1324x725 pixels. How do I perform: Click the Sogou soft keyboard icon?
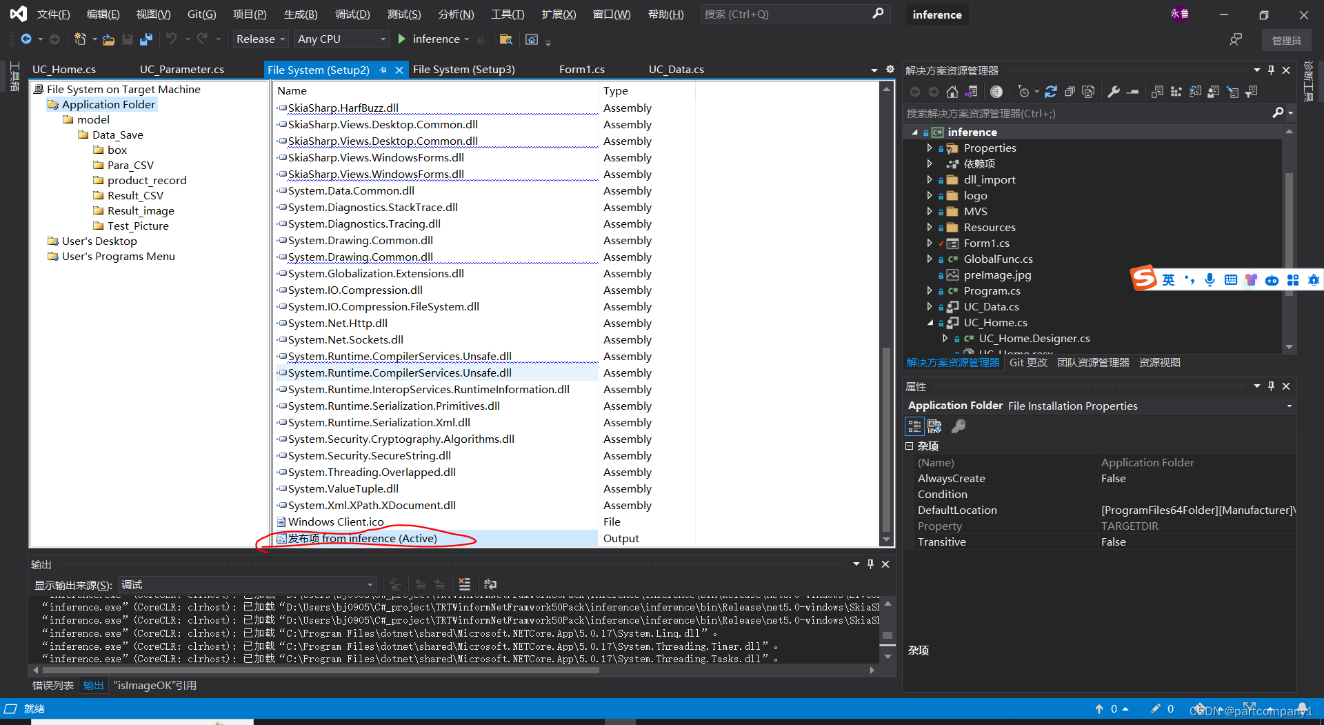click(1230, 279)
